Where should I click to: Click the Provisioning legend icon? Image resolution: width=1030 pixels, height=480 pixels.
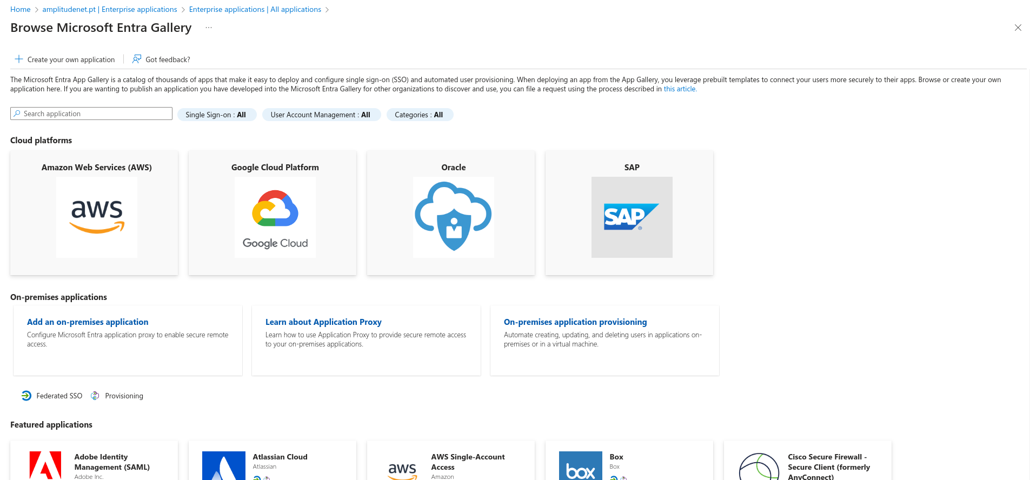coord(95,396)
